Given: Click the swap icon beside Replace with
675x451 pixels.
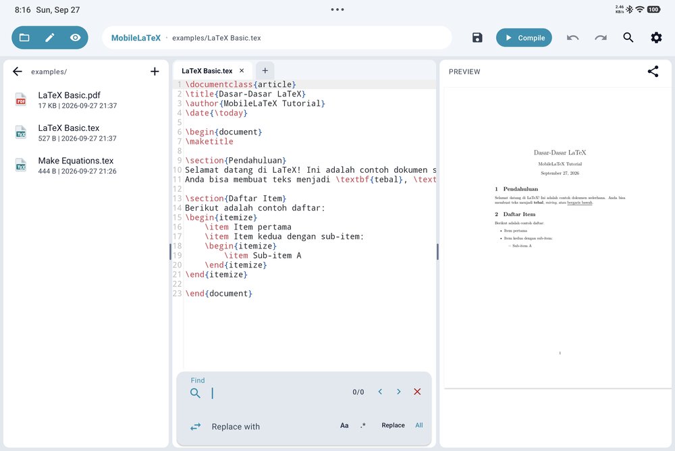Looking at the screenshot, I should coord(196,427).
